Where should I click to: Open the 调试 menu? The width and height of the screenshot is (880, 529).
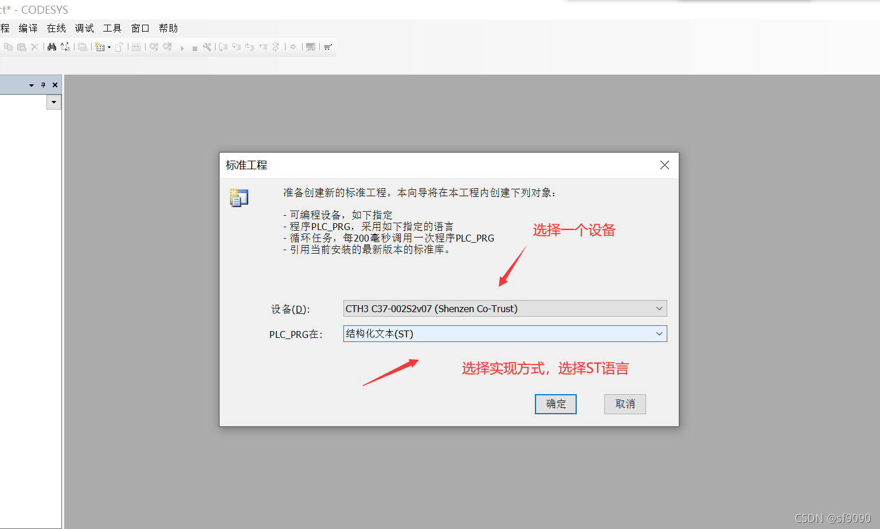pyautogui.click(x=84, y=28)
